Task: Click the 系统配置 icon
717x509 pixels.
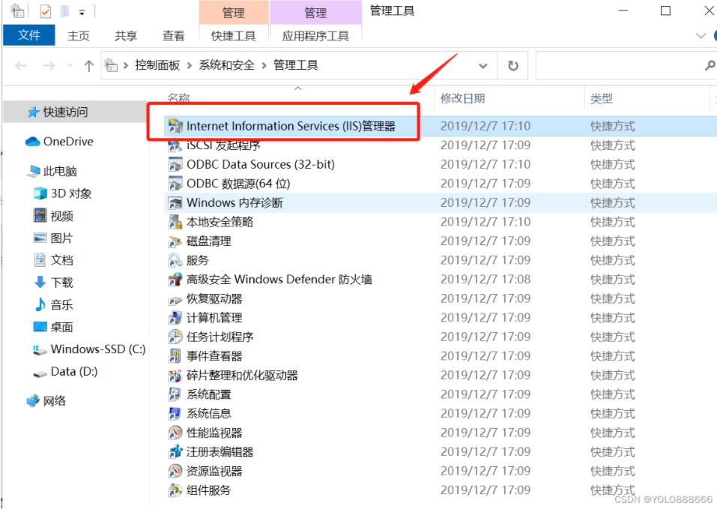Action: click(x=175, y=394)
